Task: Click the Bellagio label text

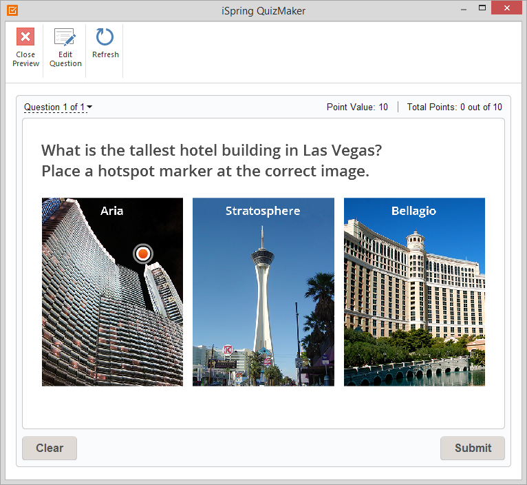Action: 413,211
